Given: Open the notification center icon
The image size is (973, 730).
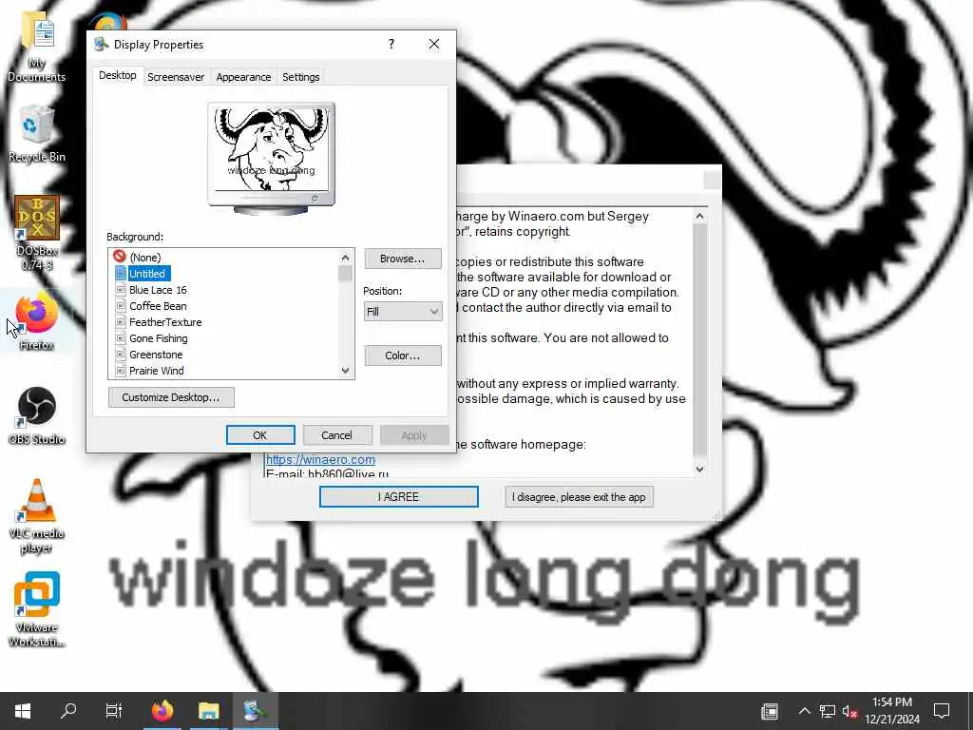Looking at the screenshot, I should (x=942, y=711).
